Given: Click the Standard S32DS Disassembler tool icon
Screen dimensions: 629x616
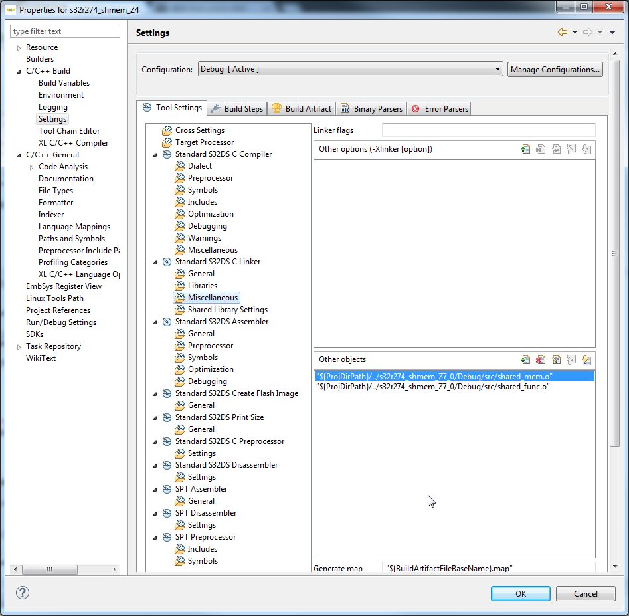Looking at the screenshot, I should pyautogui.click(x=167, y=465).
